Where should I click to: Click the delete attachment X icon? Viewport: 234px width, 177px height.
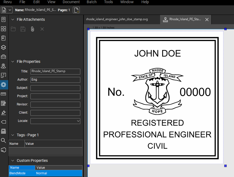pos(42,29)
